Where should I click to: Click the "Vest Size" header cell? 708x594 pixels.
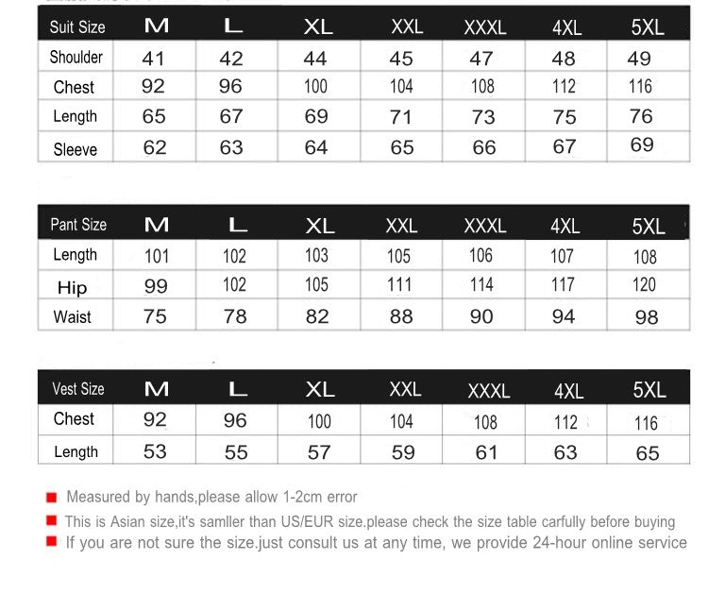77,389
